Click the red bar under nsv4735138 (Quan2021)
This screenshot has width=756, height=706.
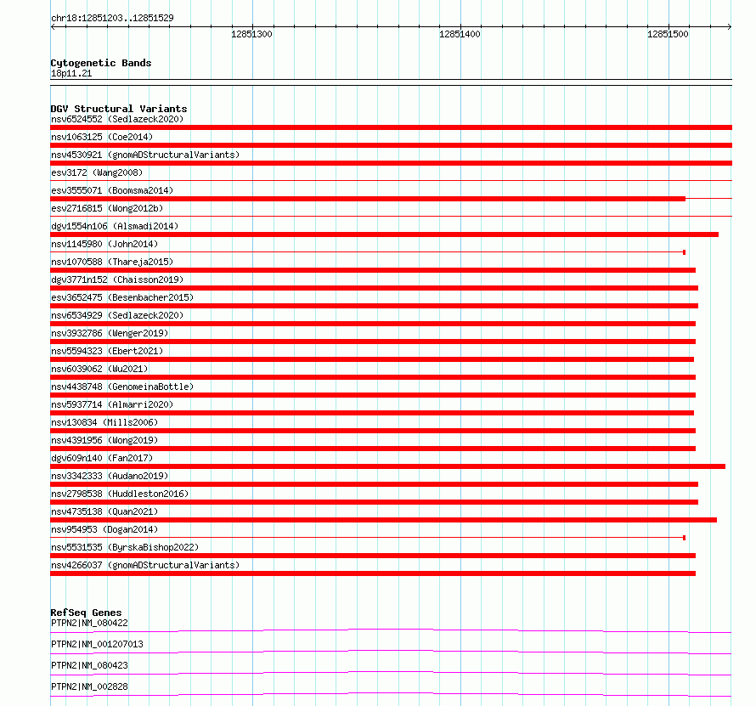coord(383,520)
